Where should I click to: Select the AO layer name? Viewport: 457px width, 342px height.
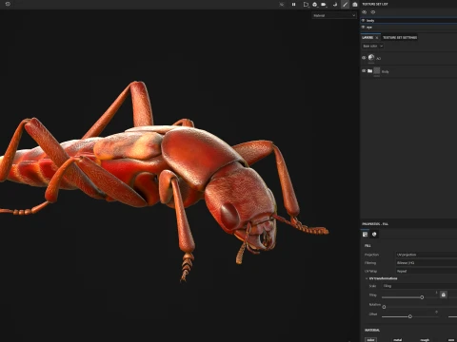(x=378, y=59)
